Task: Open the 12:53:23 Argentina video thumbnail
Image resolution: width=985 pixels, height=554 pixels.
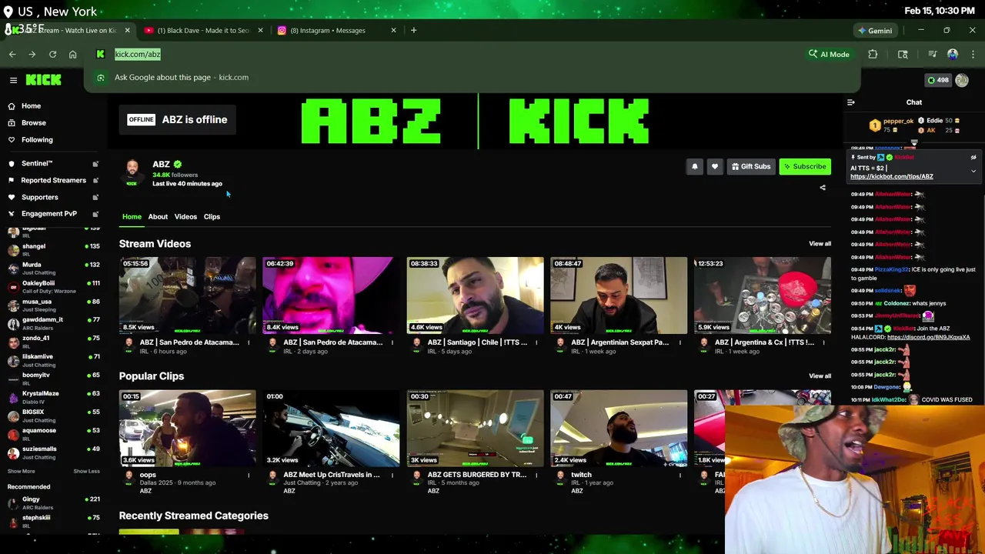Action: (763, 295)
